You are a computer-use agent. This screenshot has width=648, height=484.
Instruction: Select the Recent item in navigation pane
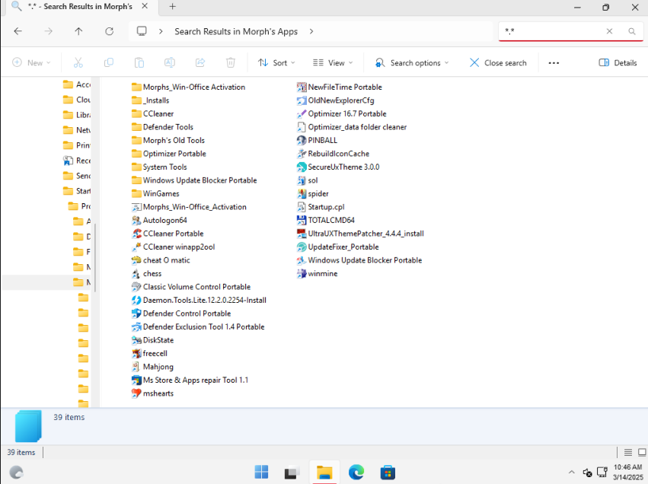tap(76, 161)
